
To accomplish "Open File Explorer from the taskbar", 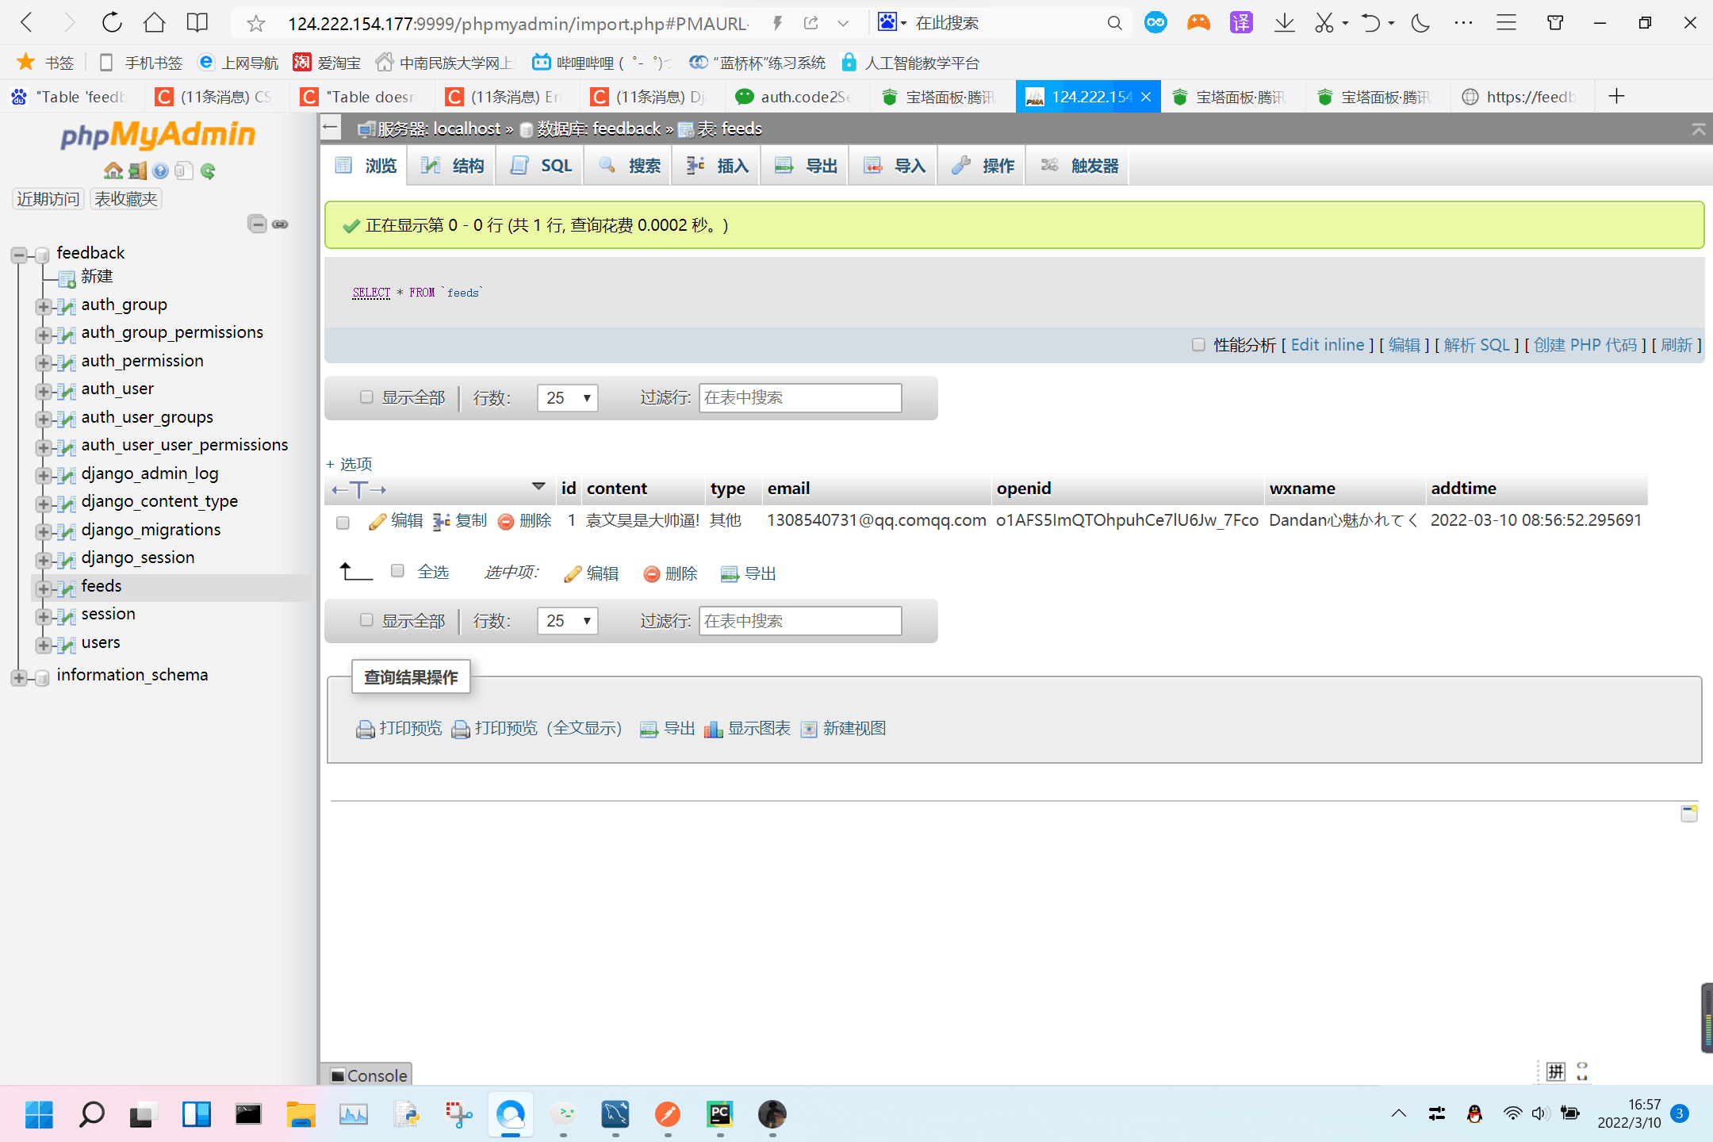I will 301,1114.
